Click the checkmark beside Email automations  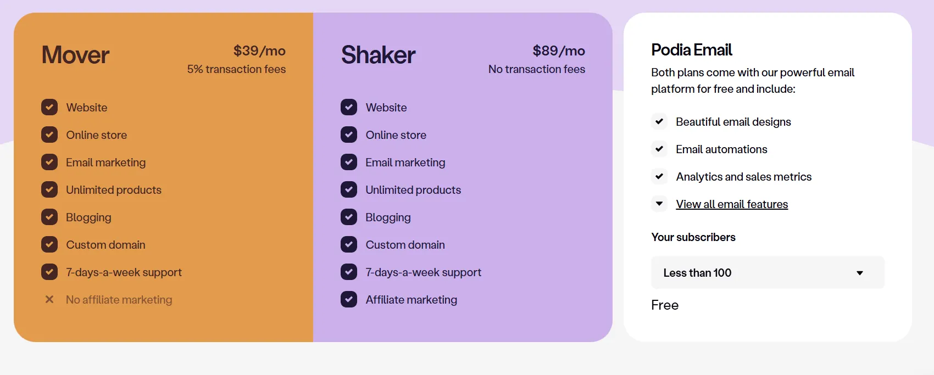tap(659, 149)
